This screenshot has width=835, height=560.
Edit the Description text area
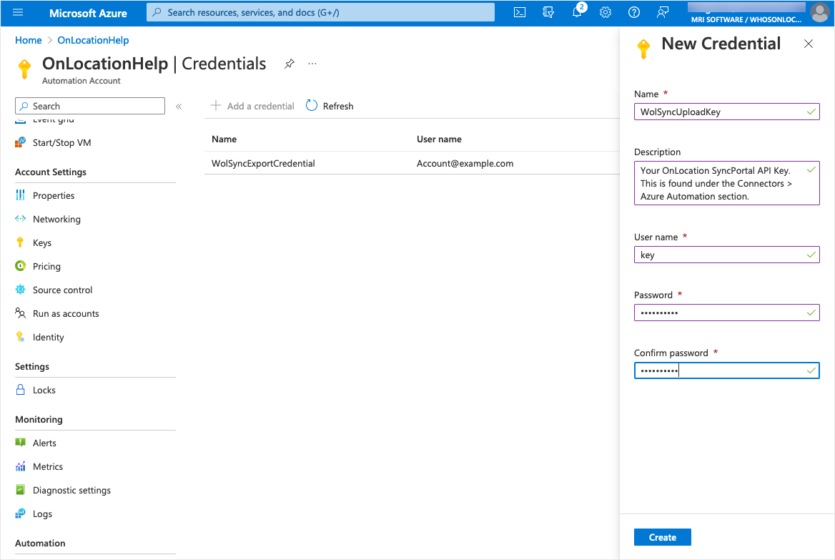(x=726, y=183)
